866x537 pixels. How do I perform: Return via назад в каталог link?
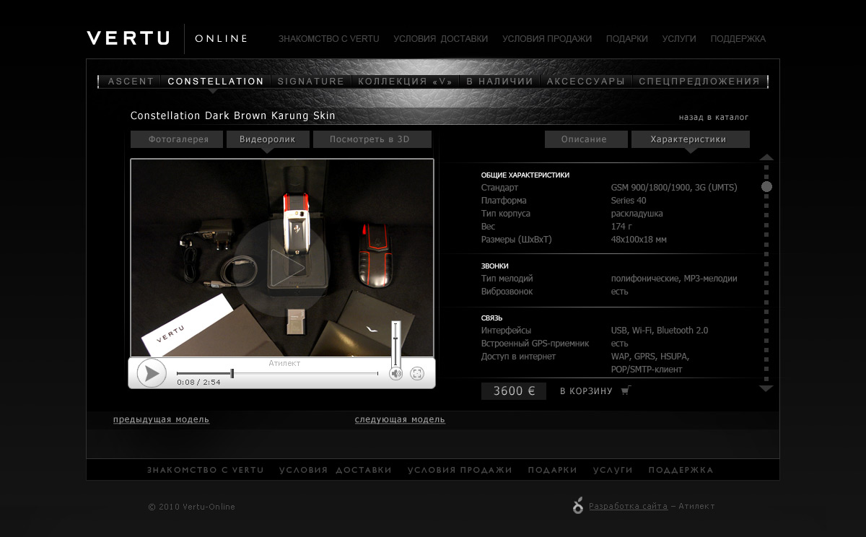coord(713,117)
